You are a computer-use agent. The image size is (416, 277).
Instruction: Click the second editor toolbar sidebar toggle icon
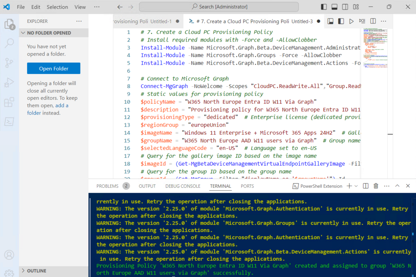pyautogui.click(x=341, y=21)
